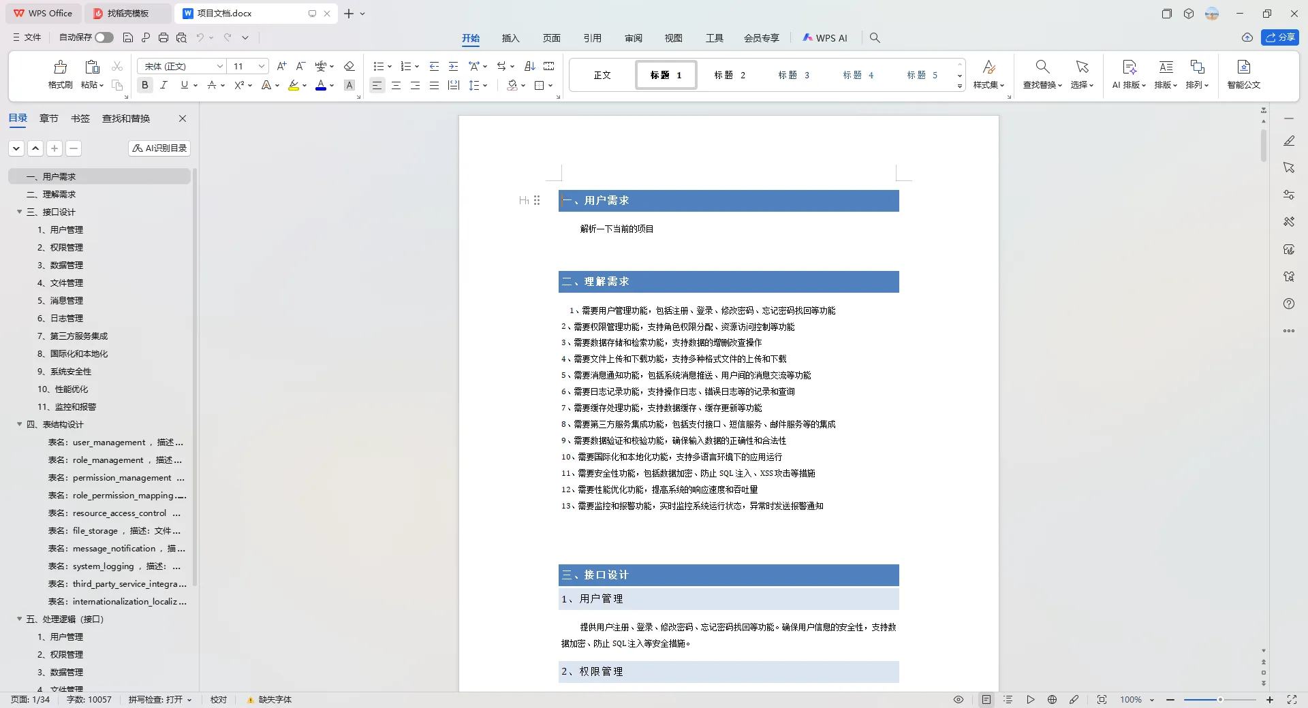Screen dimensions: 1308x708
Task: Close the navigation pane
Action: pyautogui.click(x=183, y=118)
